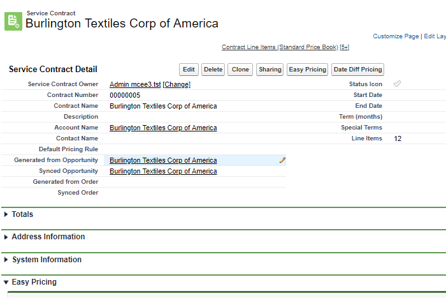Click the Change owner link
This screenshot has height=298, width=446.
pyautogui.click(x=176, y=84)
